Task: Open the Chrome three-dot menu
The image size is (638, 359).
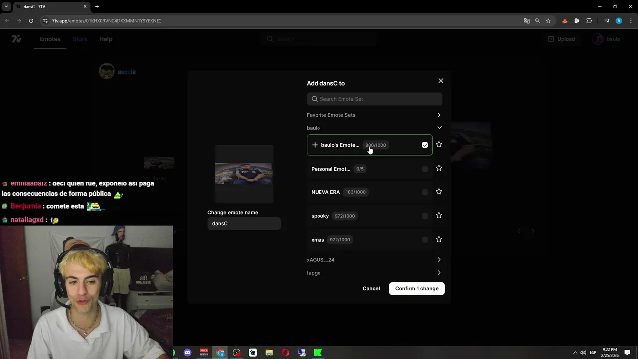Action: point(631,21)
